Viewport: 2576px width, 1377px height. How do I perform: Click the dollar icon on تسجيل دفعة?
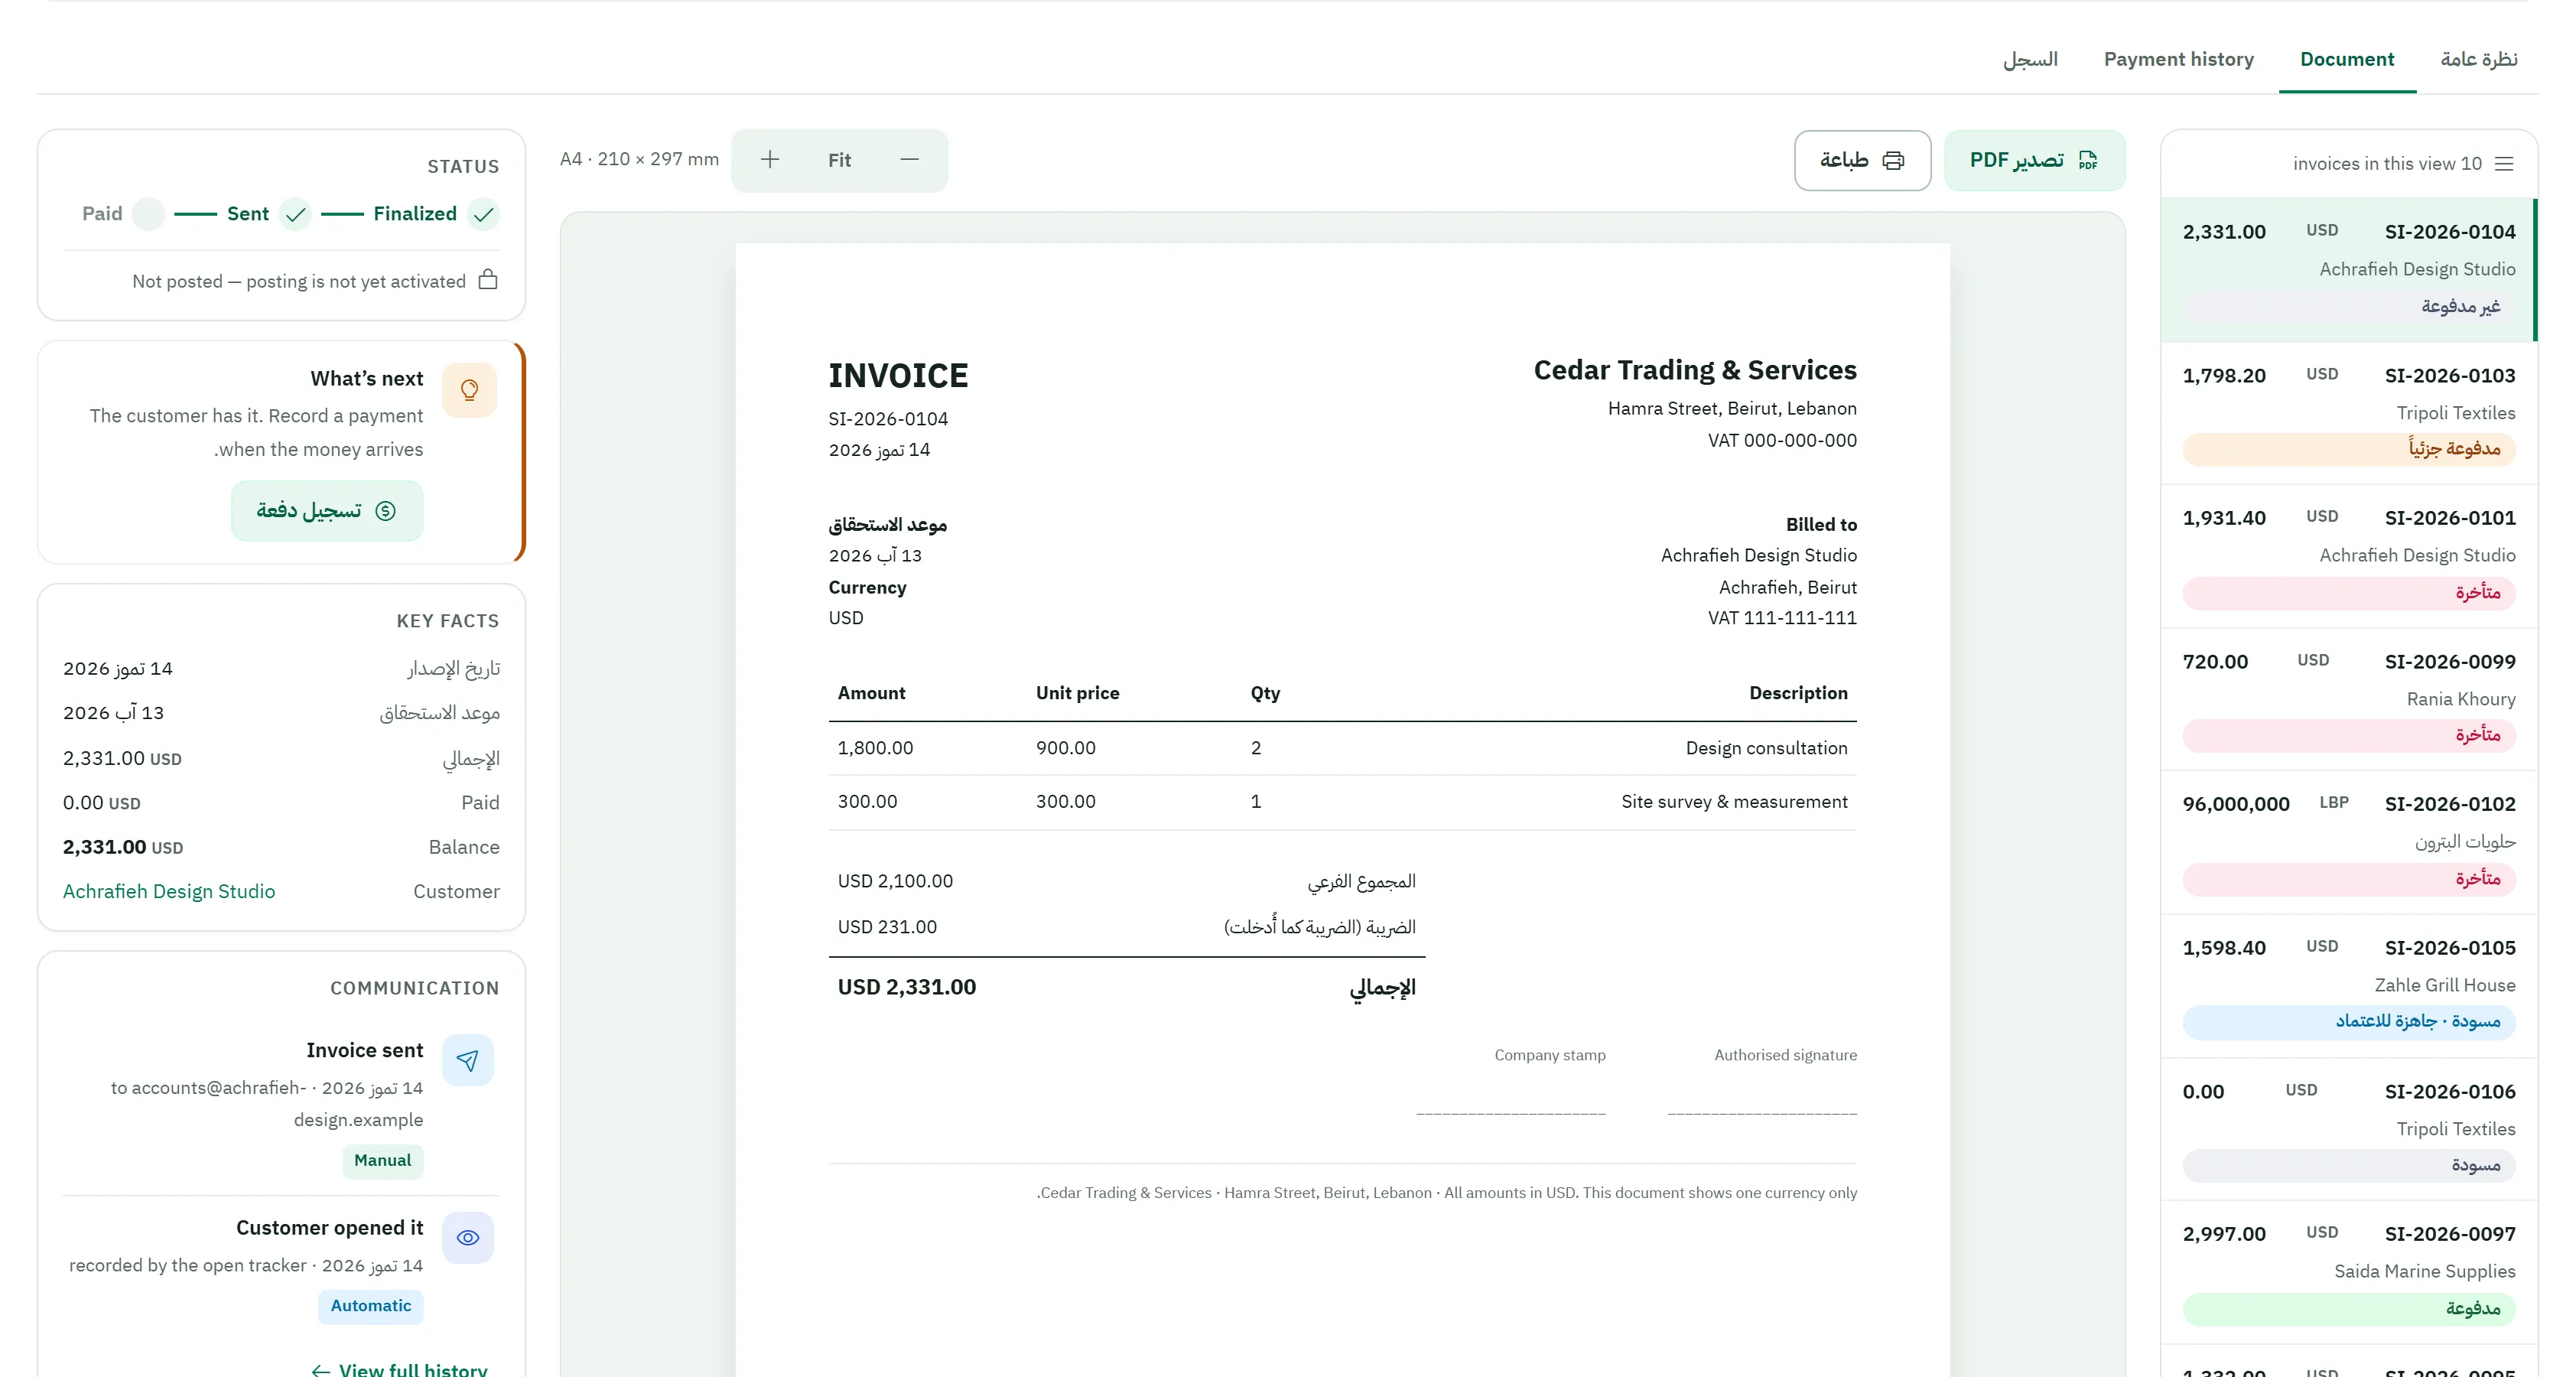click(x=385, y=511)
